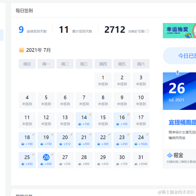Click the 周一 weekday header
The width and height of the screenshot is (196, 196).
tap(46, 64)
